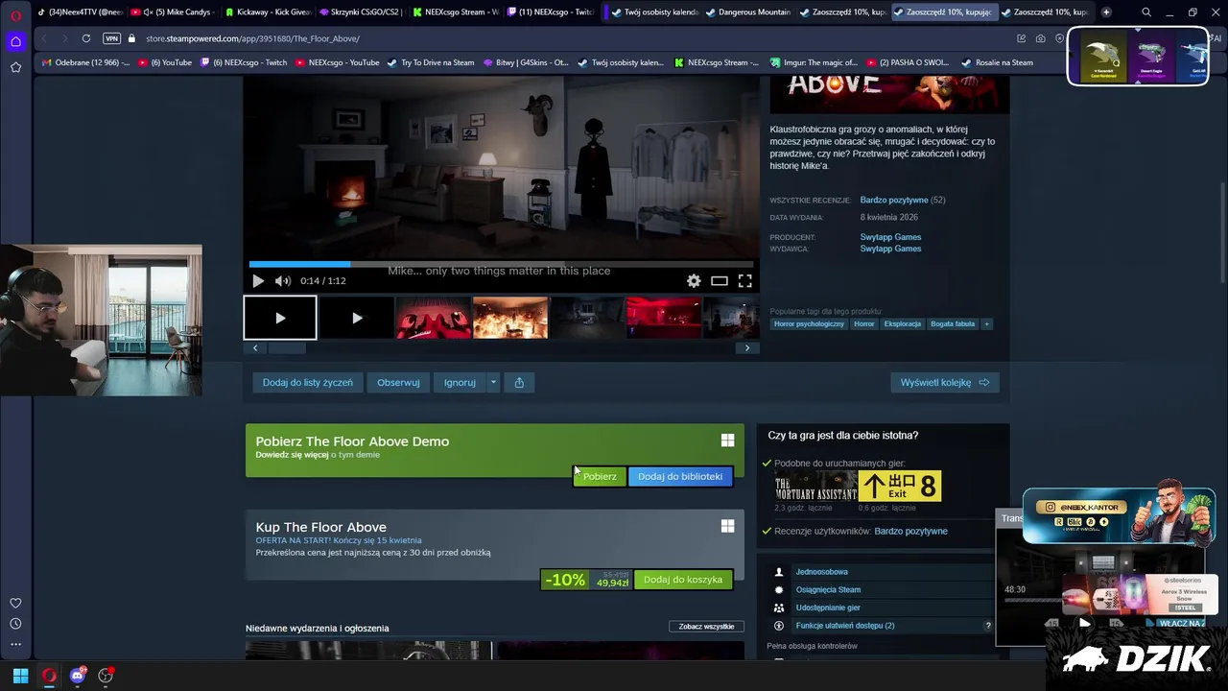1228x691 pixels.
Task: Open the bookmarks star in the sidebar
Action: [15, 67]
